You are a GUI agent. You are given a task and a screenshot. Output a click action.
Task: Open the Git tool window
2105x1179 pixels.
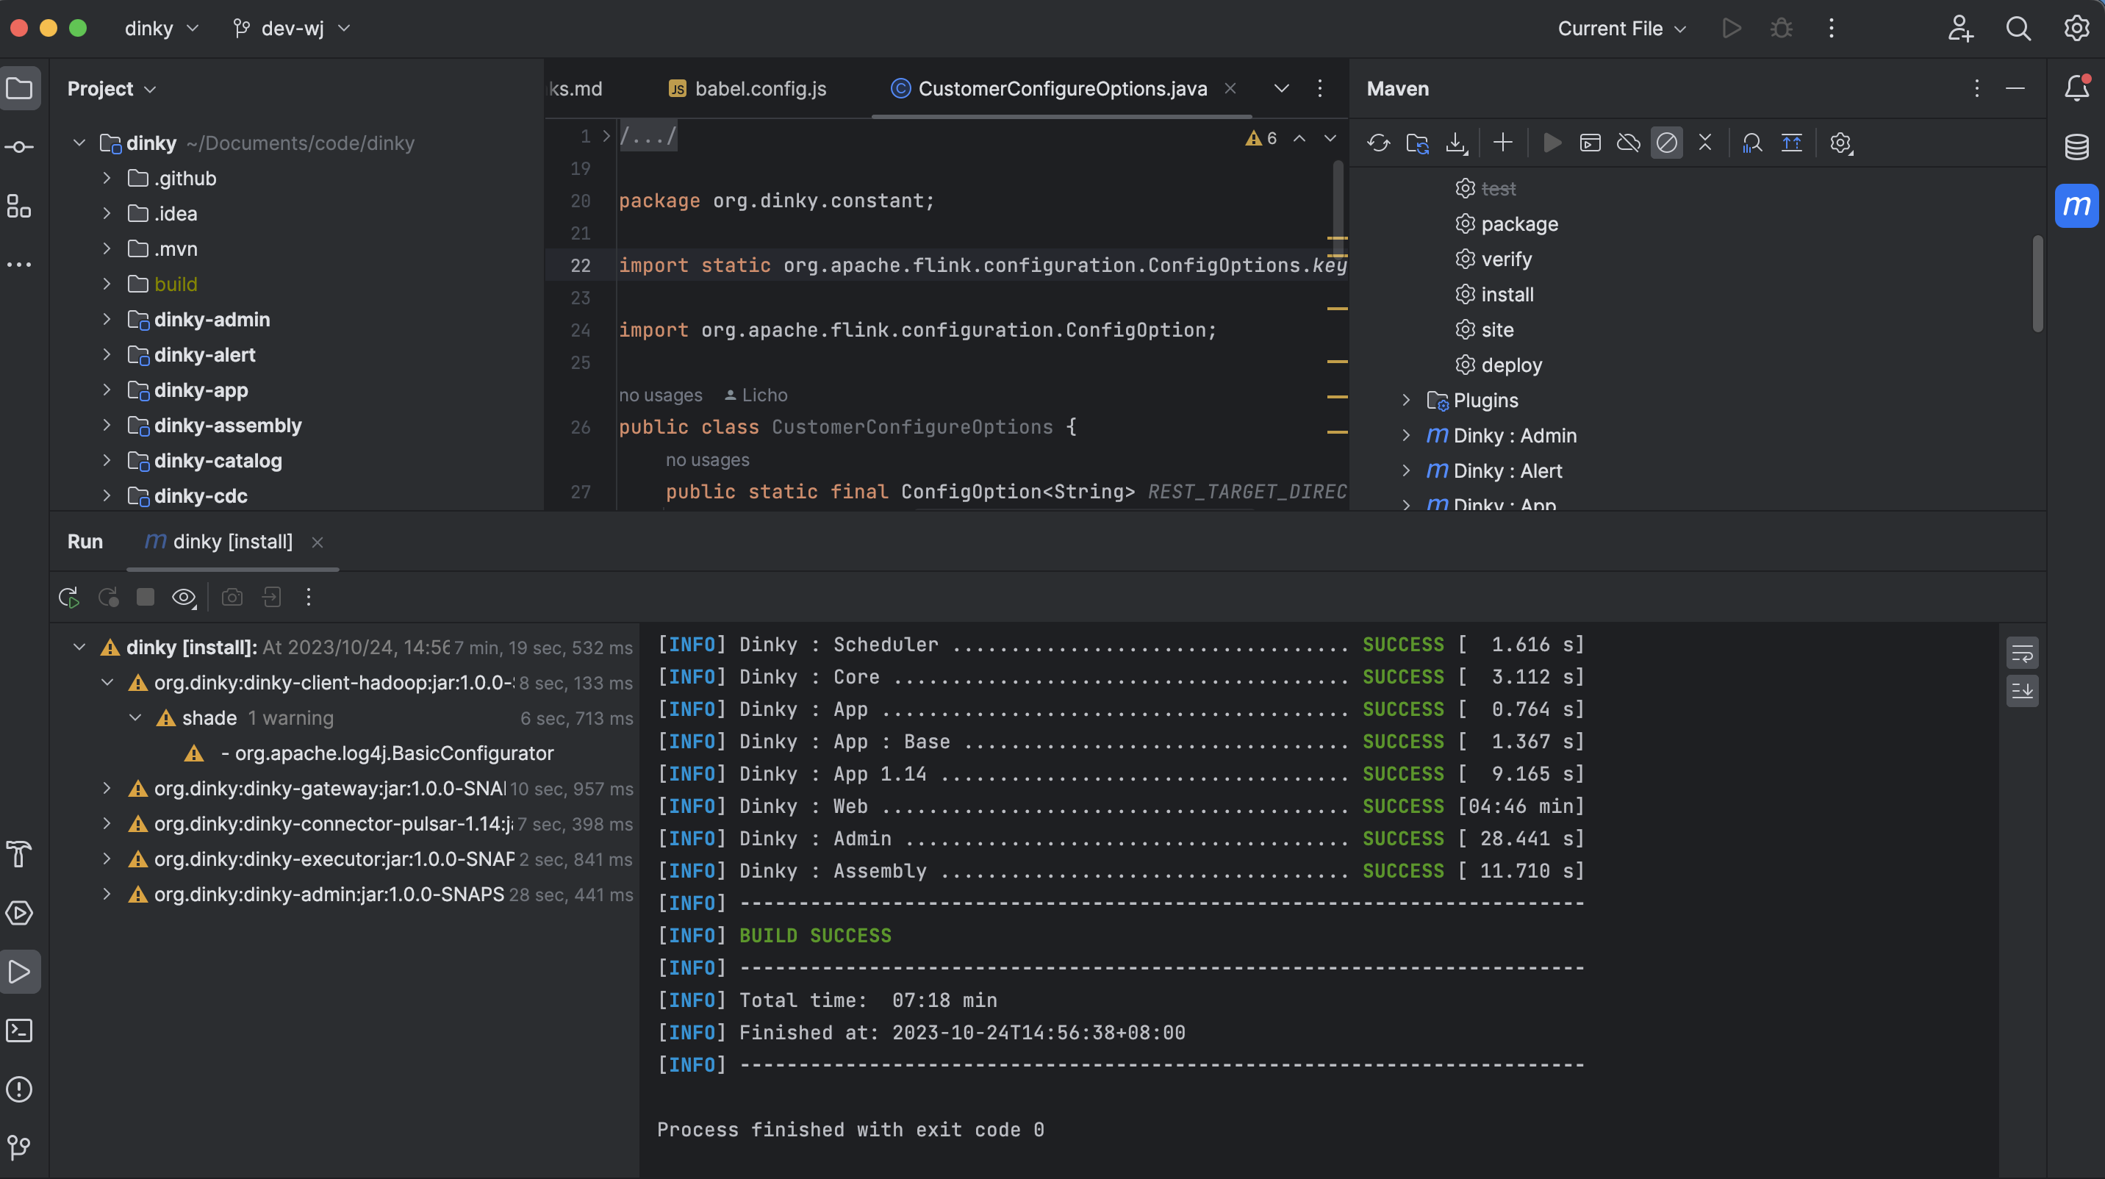20,1147
